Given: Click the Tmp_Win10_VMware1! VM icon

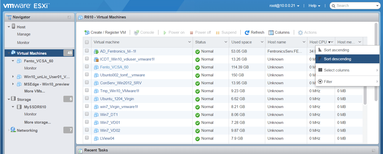Looking at the screenshot, I should click(x=96, y=91).
